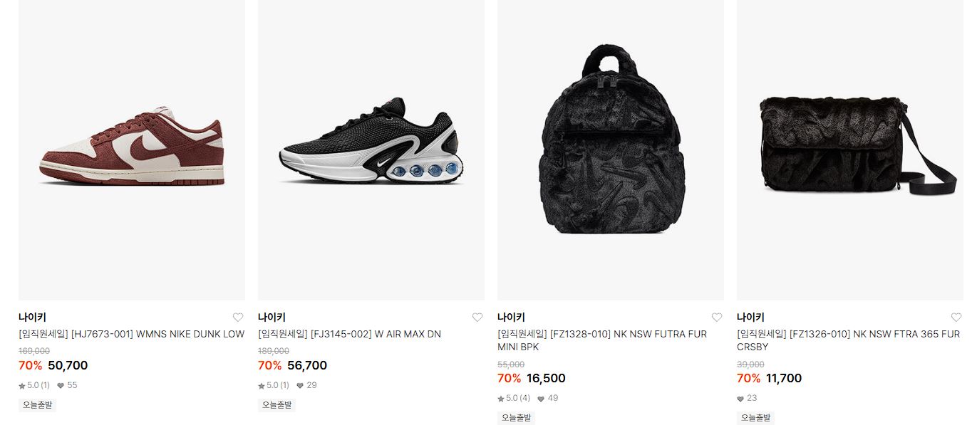Viewport: 977px width, 425px height.
Task: Toggle wishlist heart for W AIR MAX DN
Action: [477, 318]
